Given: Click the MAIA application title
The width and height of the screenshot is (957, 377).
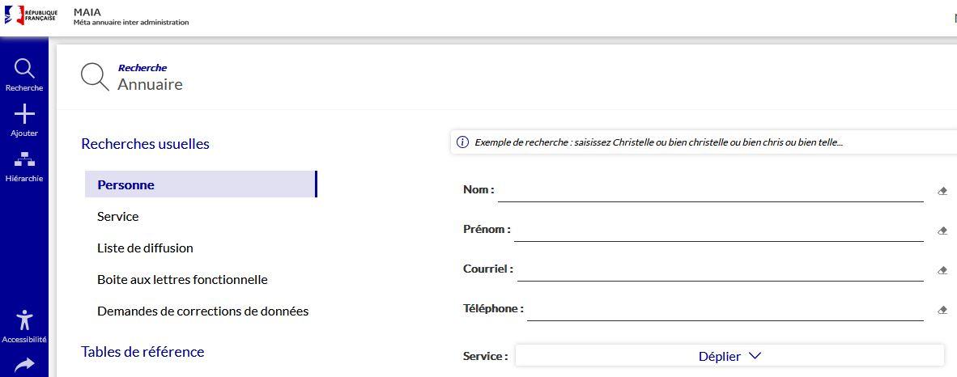Looking at the screenshot, I should tap(87, 11).
